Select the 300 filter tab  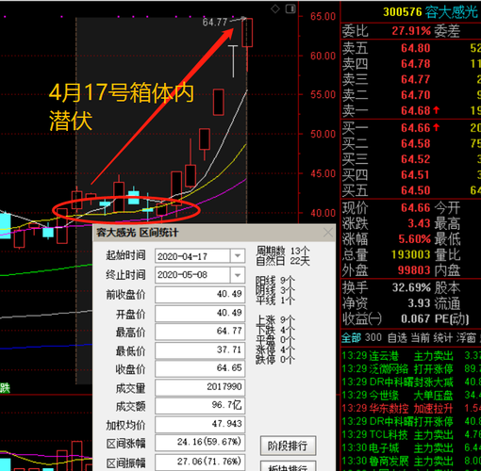point(373,337)
